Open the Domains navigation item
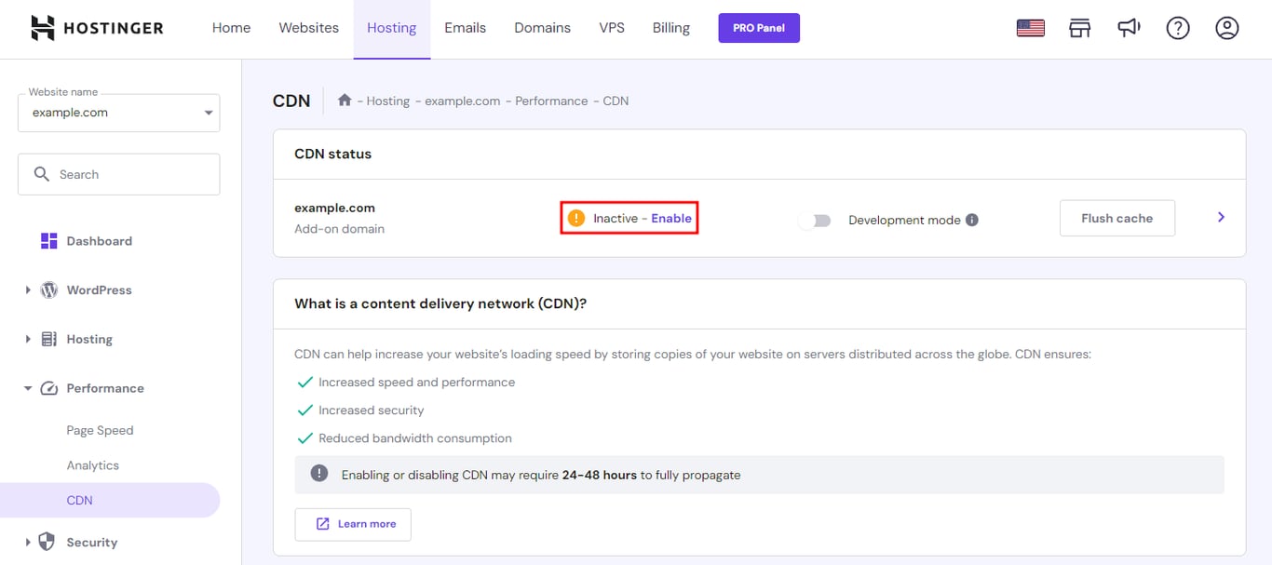Viewport: 1272px width, 565px height. tap(542, 28)
